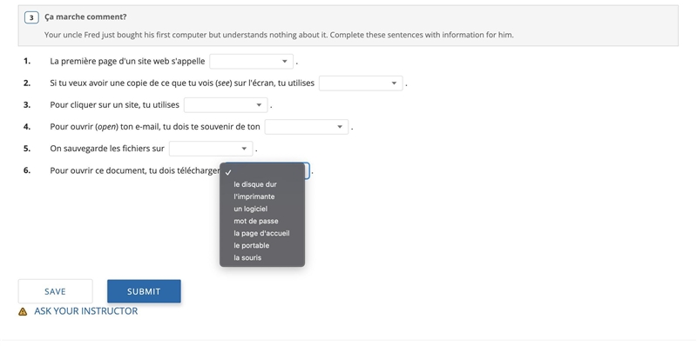The height and width of the screenshot is (346, 697).
Task: Open dropdown for sentence 5 about fichiers
Action: click(211, 149)
